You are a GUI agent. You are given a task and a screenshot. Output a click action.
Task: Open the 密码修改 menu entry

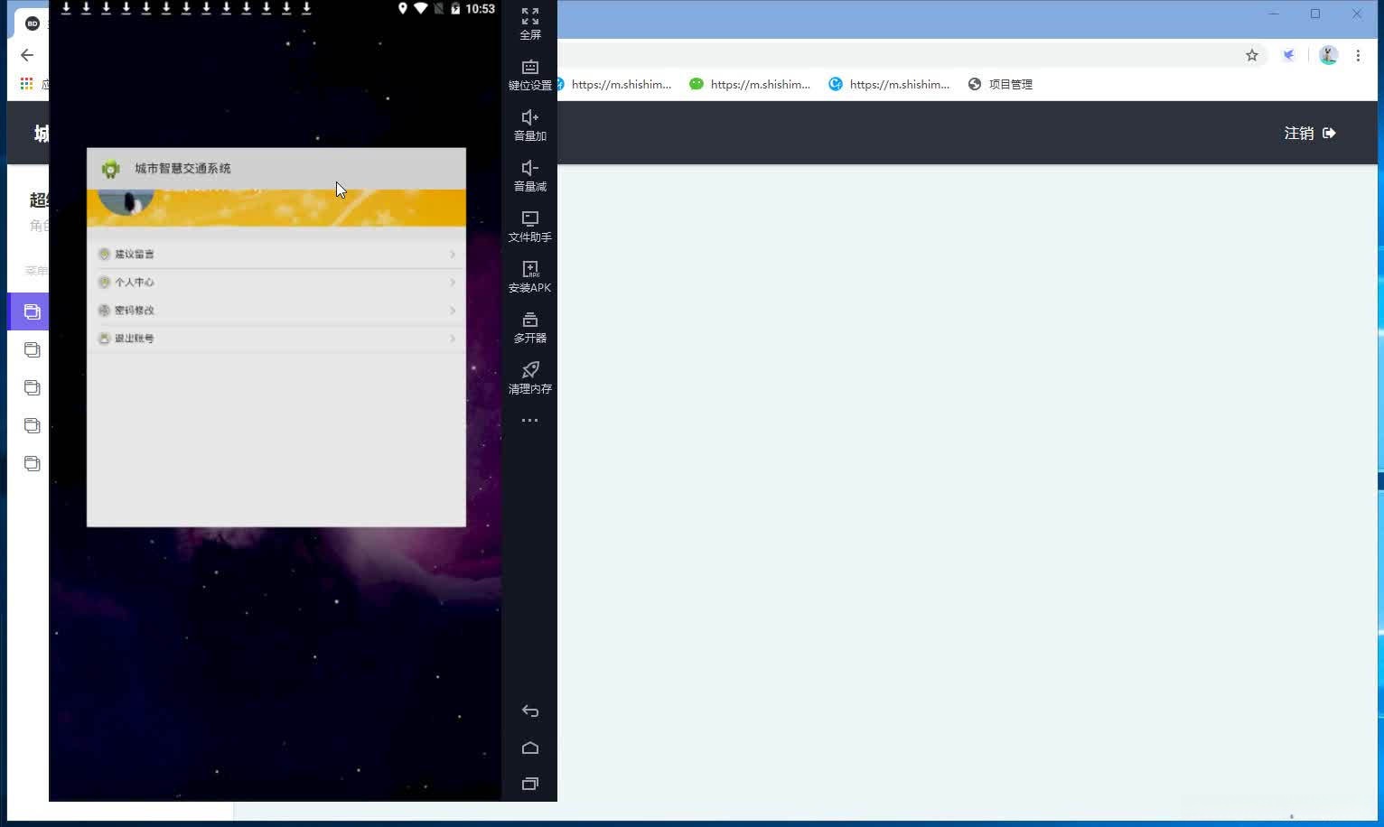click(276, 311)
